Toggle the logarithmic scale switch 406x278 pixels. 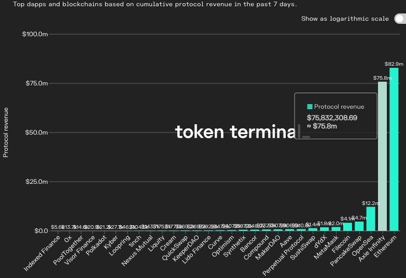click(400, 19)
